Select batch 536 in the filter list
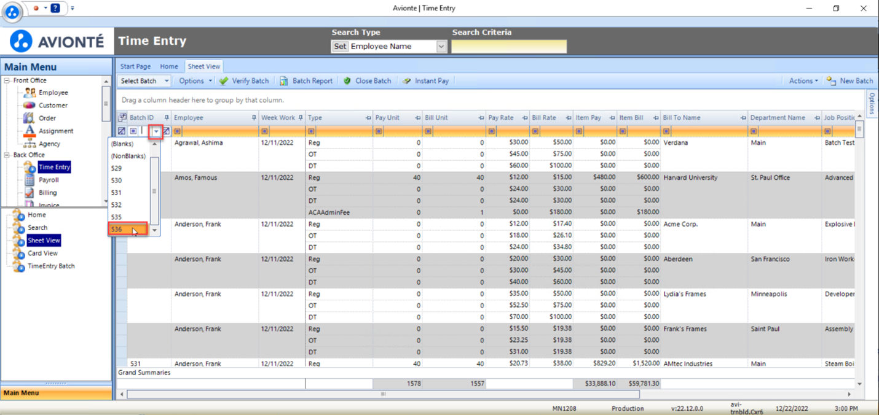The height and width of the screenshot is (415, 879). click(x=129, y=230)
